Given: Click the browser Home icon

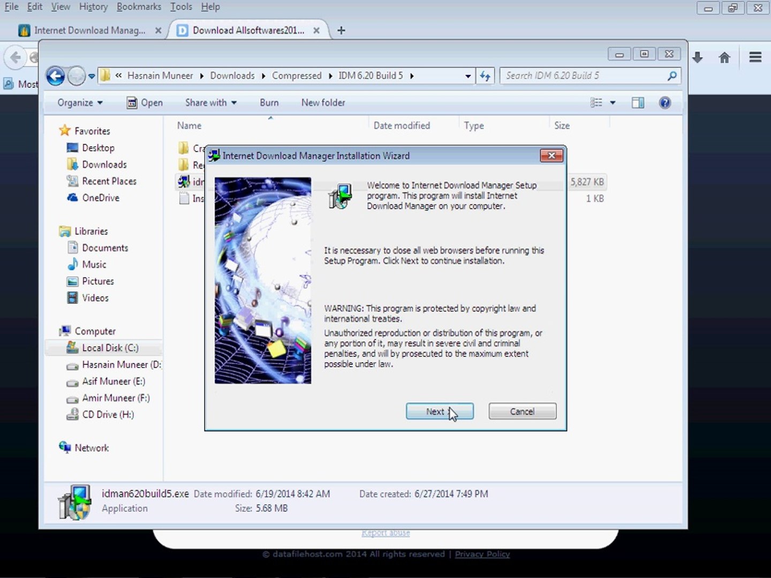Looking at the screenshot, I should click(x=724, y=57).
